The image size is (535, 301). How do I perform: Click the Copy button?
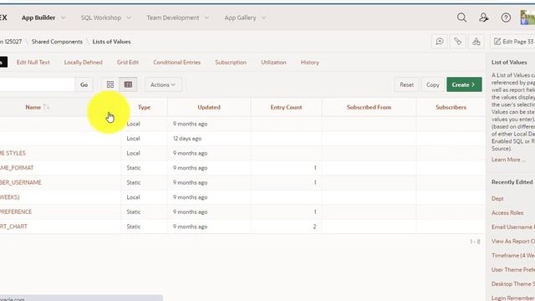coord(433,84)
